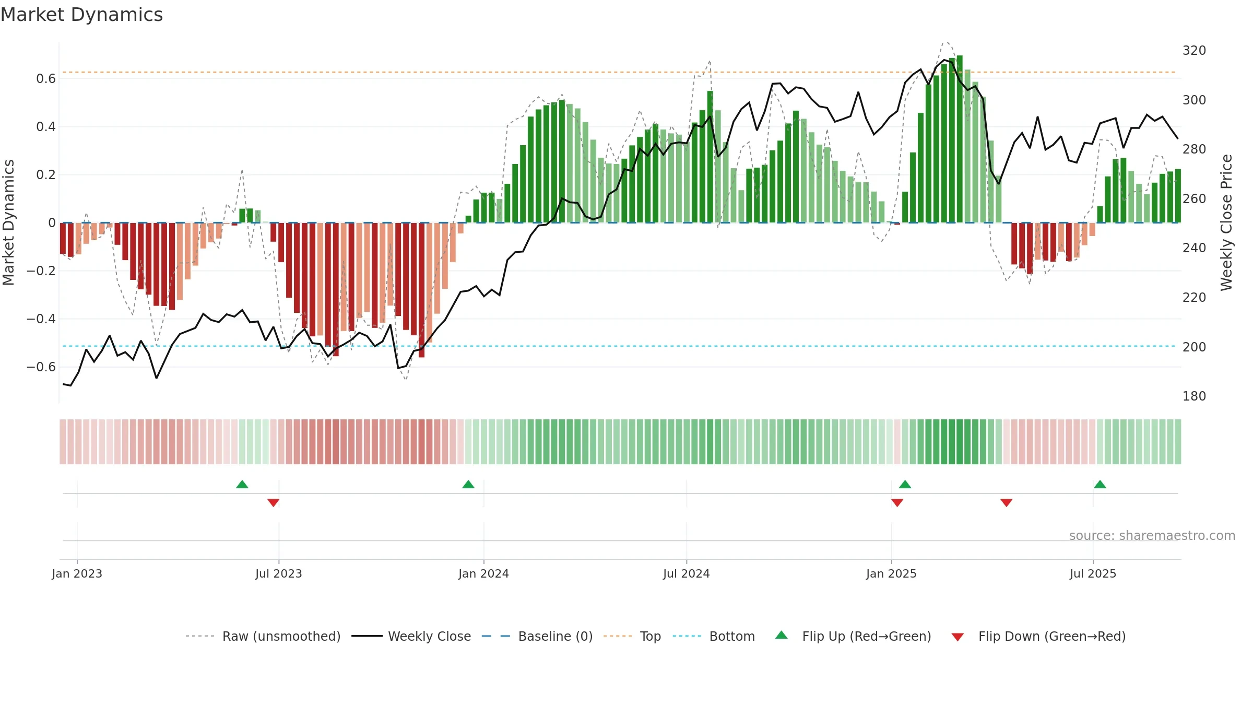The height and width of the screenshot is (705, 1253).
Task: Click the 300 price axis label
Action: 1195,100
